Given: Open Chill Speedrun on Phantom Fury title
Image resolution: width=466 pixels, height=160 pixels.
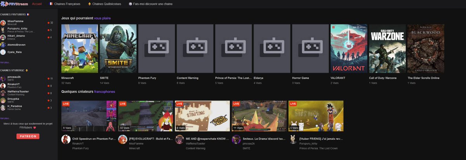Looking at the screenshot, I should [94, 138].
